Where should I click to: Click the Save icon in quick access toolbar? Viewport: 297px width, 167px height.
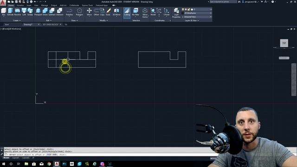16,2
